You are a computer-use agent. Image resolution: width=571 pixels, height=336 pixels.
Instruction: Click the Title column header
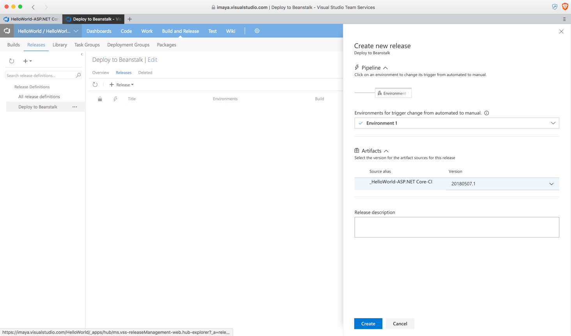point(132,99)
